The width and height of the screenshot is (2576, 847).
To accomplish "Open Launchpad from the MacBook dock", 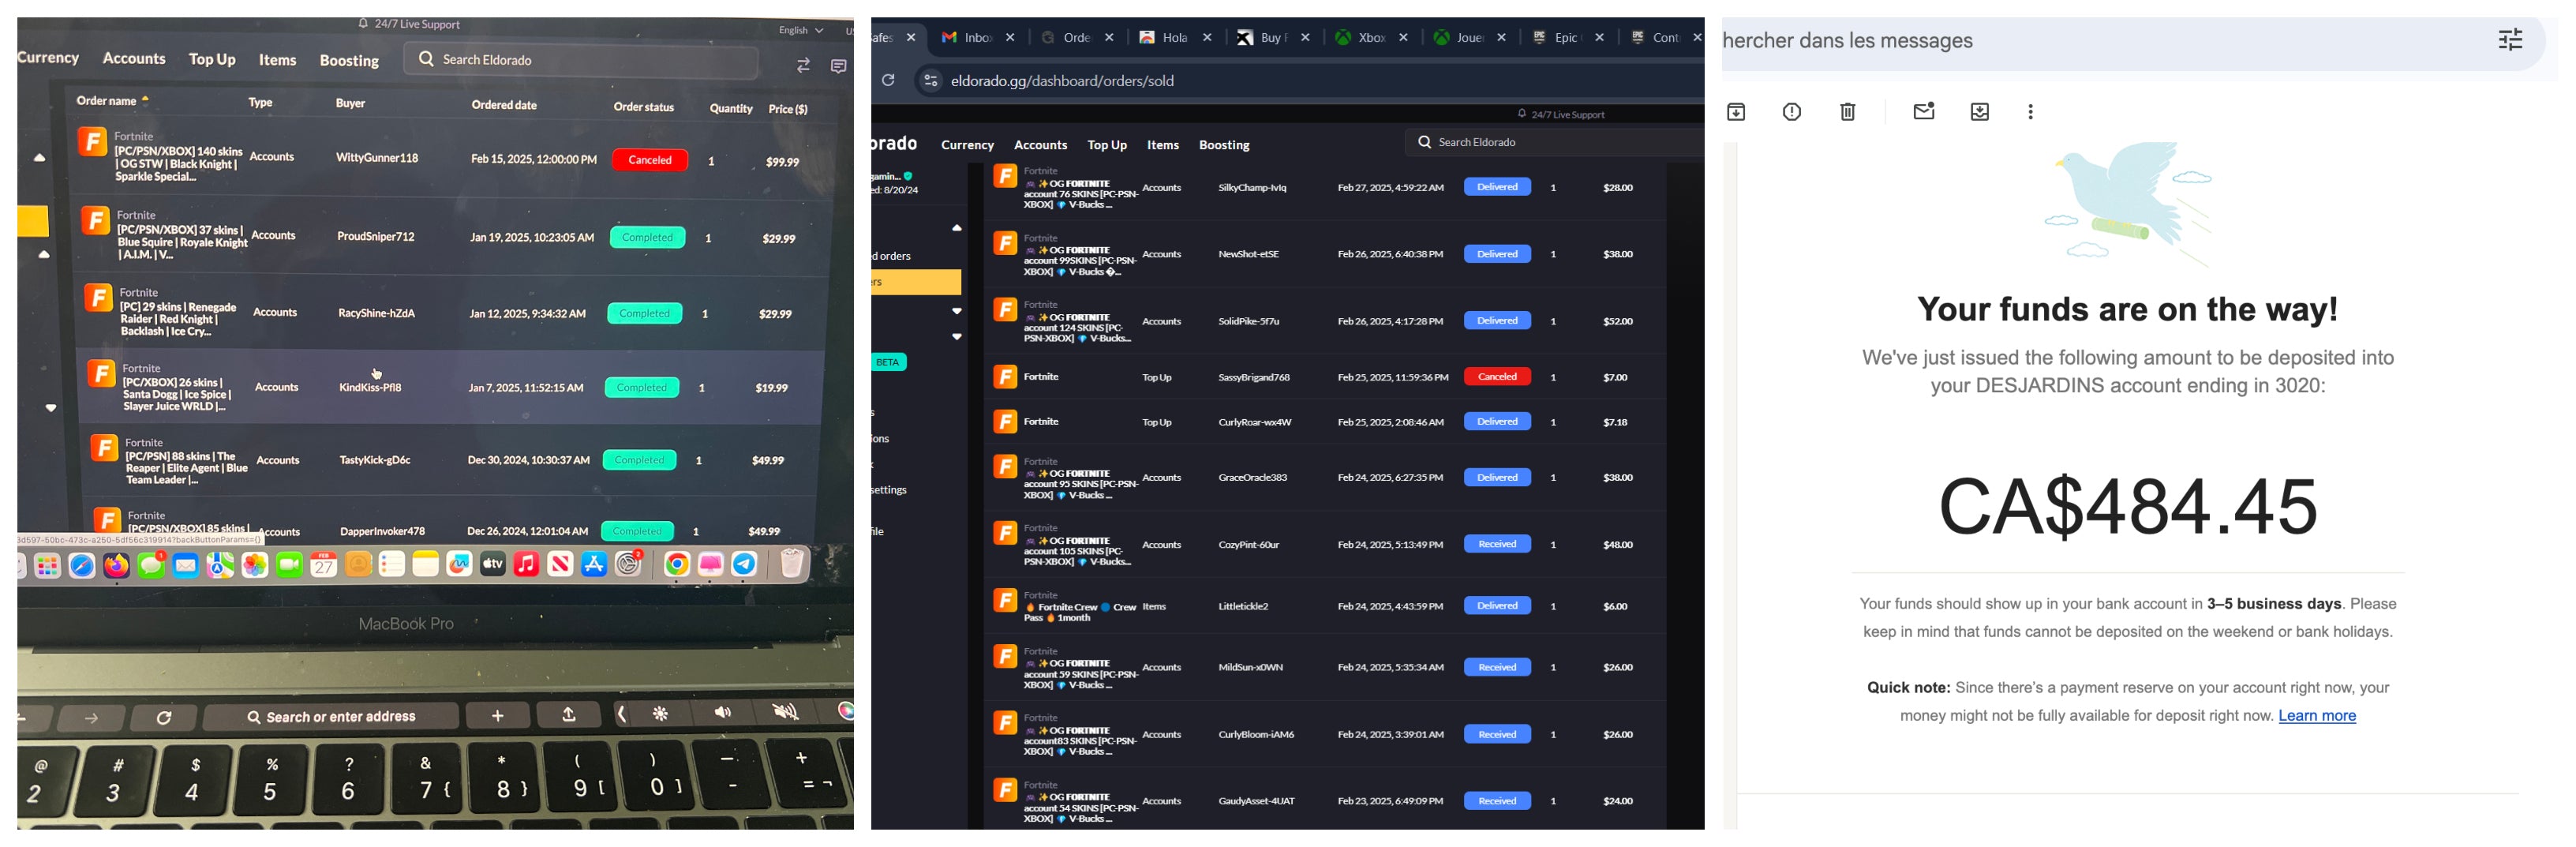I will click(47, 566).
